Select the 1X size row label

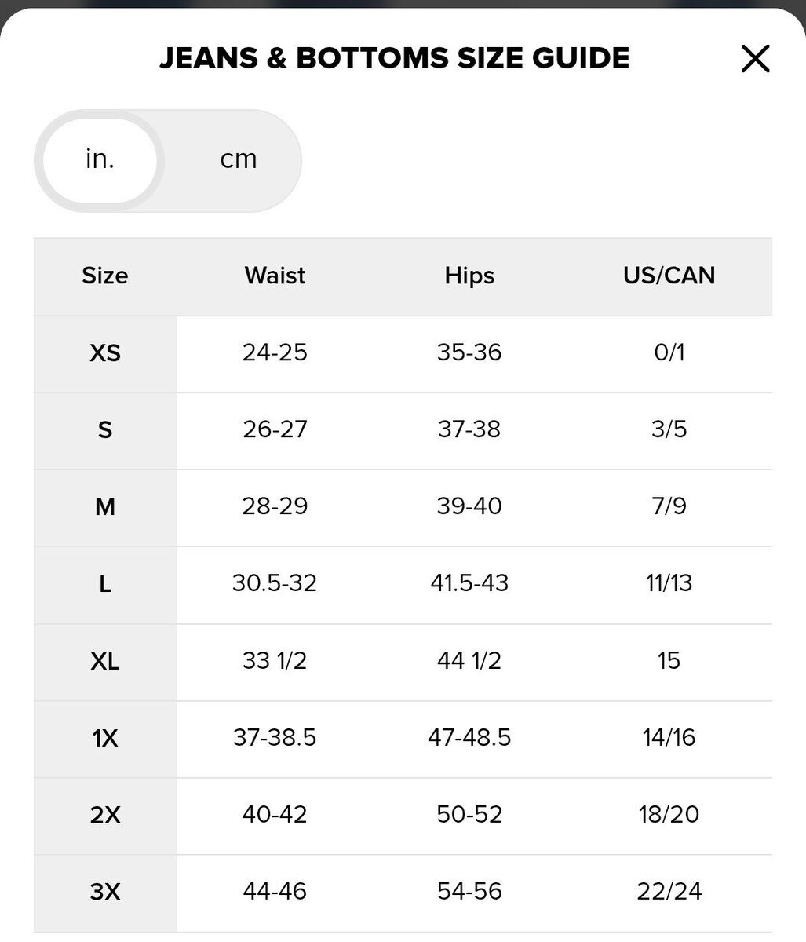105,738
